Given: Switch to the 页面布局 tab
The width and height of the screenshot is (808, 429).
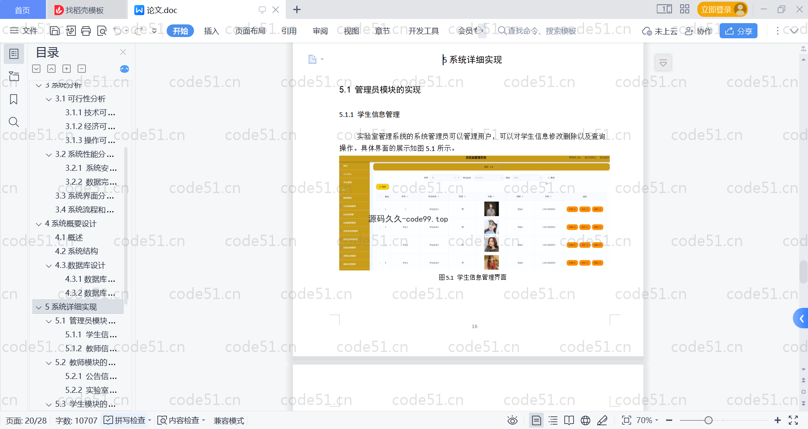Looking at the screenshot, I should (x=250, y=31).
